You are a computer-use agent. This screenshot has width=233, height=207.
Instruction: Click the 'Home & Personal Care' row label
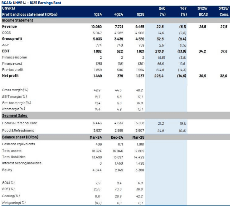tap(19, 123)
